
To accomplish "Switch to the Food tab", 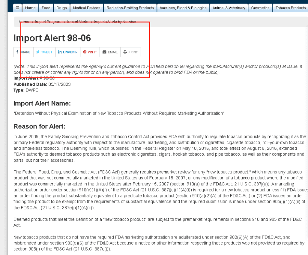I will tap(46, 8).
